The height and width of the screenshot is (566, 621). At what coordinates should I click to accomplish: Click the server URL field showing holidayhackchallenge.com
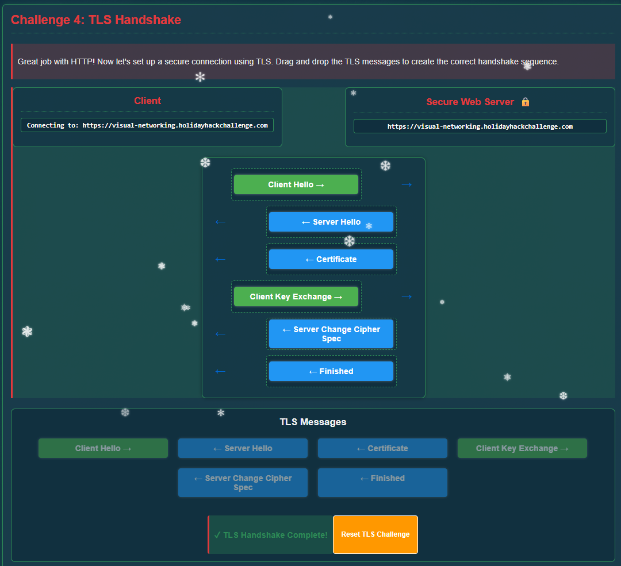click(x=479, y=125)
